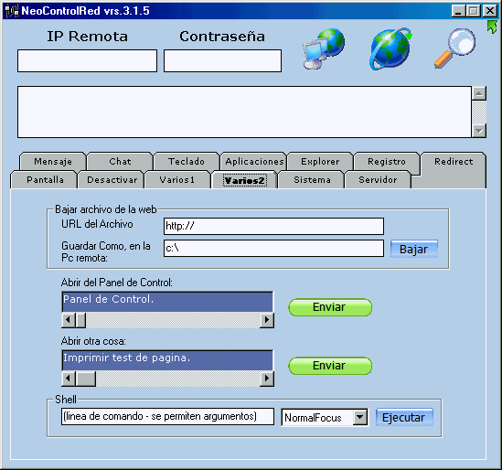Viewport: 502px width, 470px height.
Task: Click the NeoControlRed title bar application icon
Action: [x=12, y=11]
